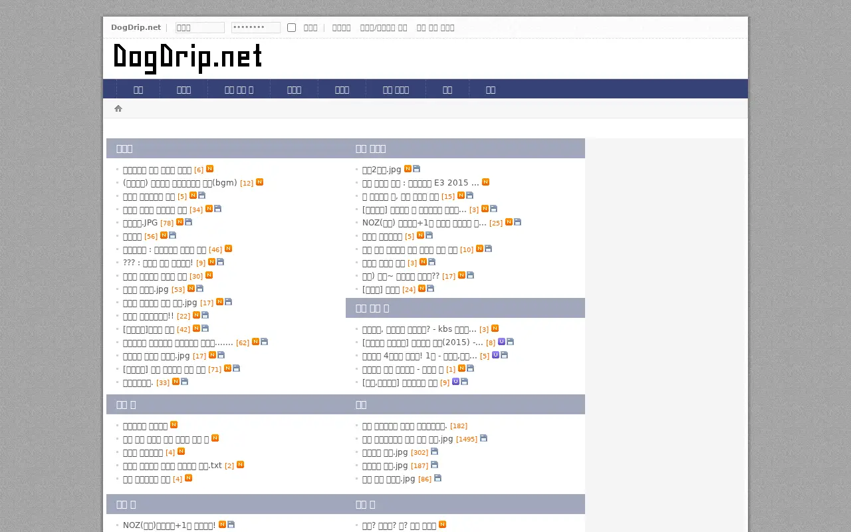The height and width of the screenshot is (532, 851).
Task: Focus the username input in the top login bar
Action: pos(200,27)
